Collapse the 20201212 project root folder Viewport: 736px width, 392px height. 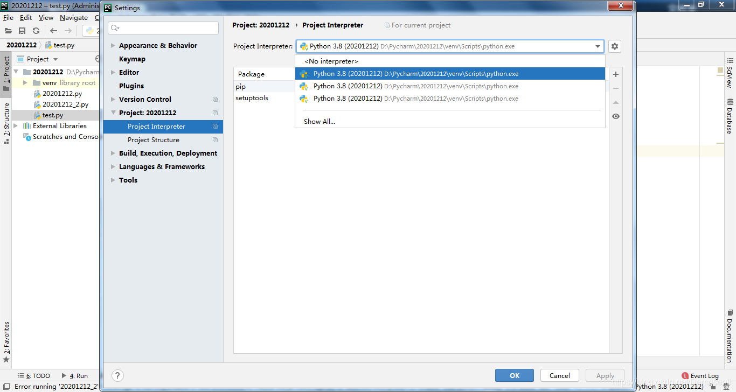pos(16,72)
